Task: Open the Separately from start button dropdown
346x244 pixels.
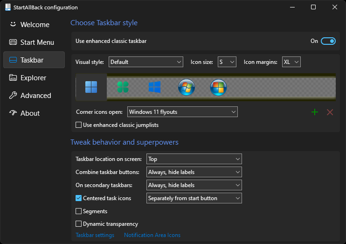Action: (x=194, y=198)
